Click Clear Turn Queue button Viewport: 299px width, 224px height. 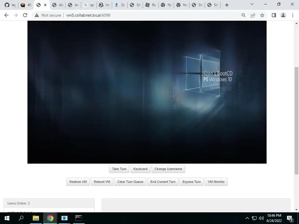[x=130, y=182]
